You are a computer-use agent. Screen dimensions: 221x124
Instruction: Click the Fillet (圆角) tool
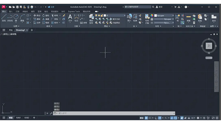tap(55, 19)
